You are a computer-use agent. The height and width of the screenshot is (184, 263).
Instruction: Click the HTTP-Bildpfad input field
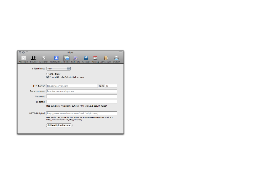(x=82, y=113)
